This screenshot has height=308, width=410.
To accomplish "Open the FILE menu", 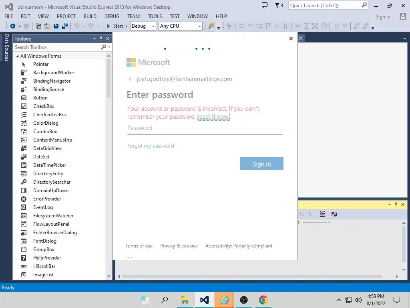I will pos(9,16).
